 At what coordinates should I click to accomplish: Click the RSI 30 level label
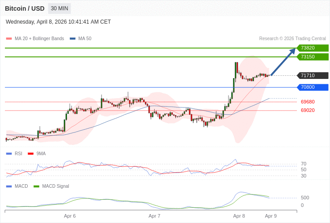304,176
